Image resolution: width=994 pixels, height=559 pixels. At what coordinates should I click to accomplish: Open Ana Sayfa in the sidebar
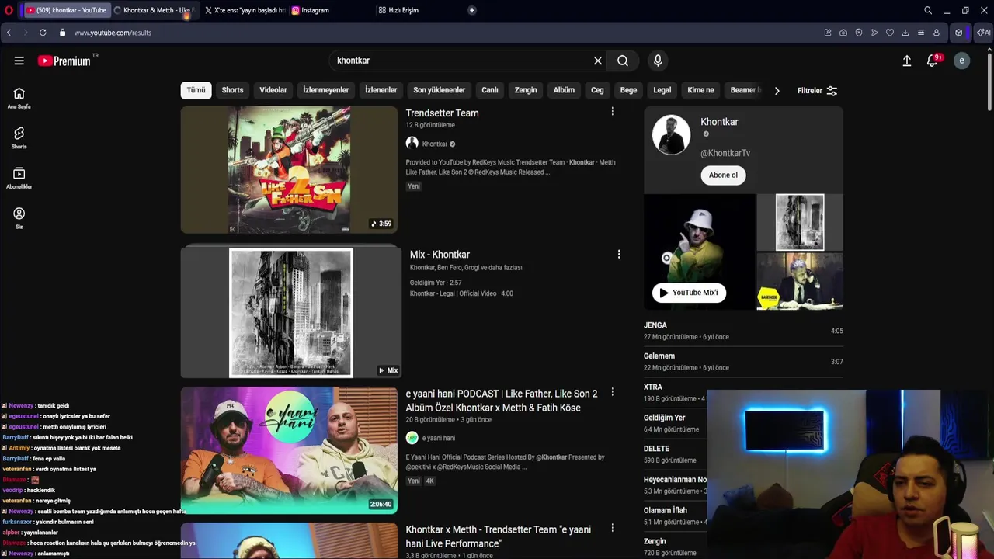(x=19, y=98)
